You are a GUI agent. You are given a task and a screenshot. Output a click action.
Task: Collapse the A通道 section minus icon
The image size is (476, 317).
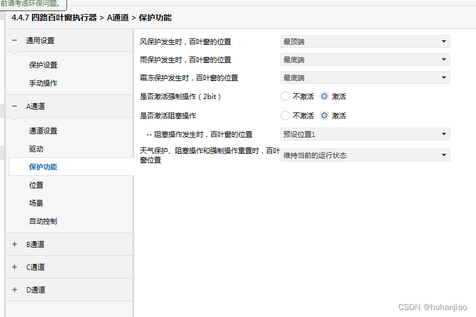tap(15, 107)
